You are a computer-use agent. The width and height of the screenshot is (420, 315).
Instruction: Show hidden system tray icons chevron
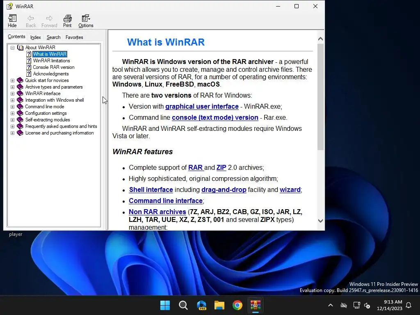331,305
